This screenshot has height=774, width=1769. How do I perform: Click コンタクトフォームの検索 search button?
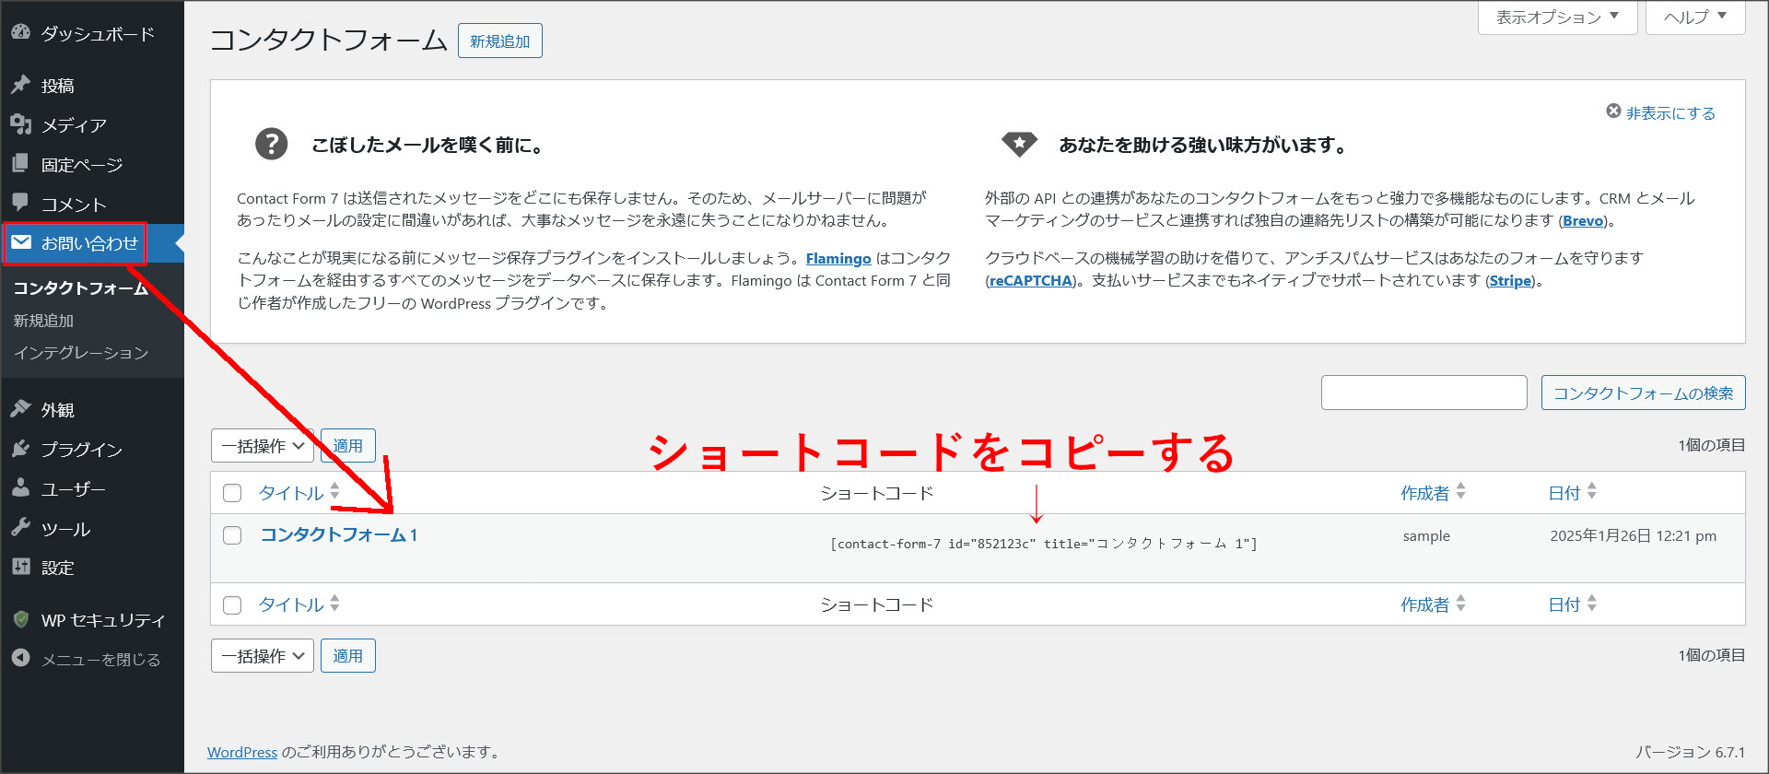1644,393
